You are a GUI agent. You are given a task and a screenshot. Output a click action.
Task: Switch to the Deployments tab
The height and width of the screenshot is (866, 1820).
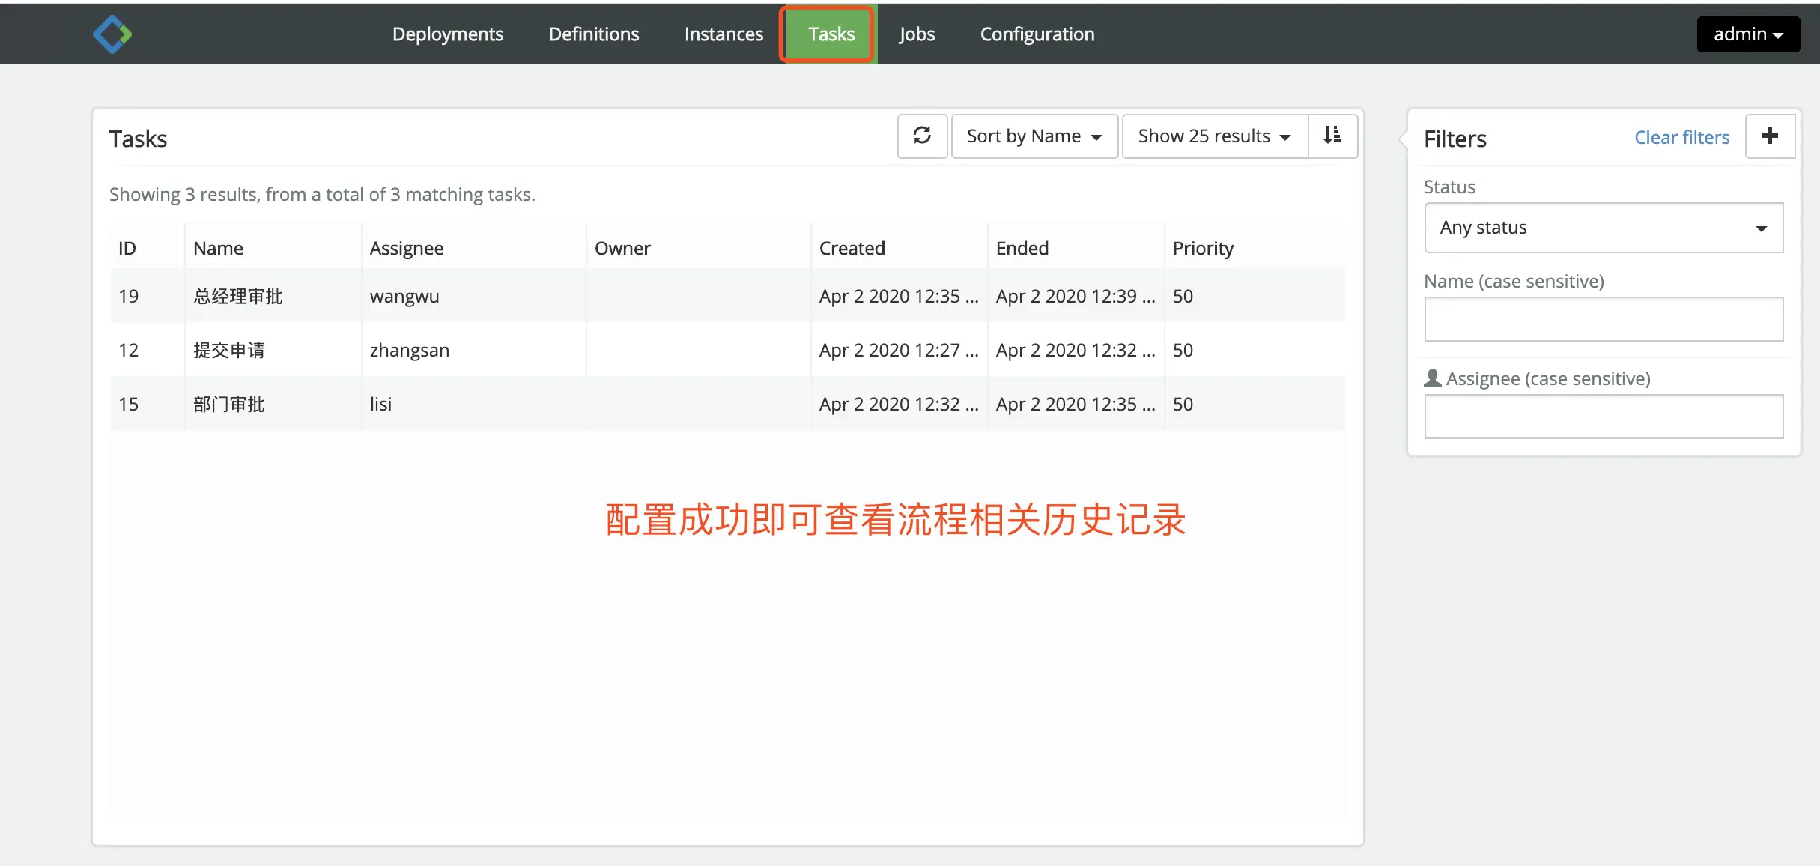point(447,34)
